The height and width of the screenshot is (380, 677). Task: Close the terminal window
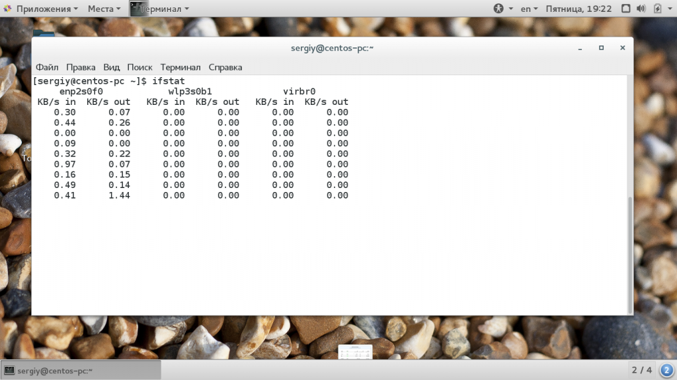click(622, 48)
